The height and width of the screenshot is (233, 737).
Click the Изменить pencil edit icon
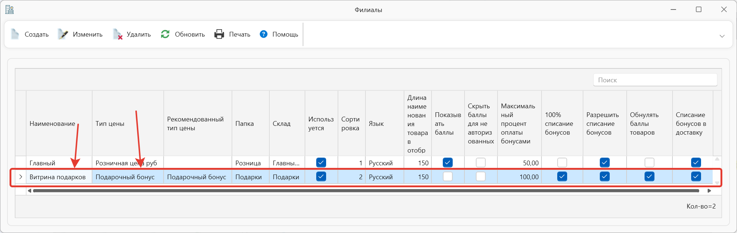tap(63, 34)
